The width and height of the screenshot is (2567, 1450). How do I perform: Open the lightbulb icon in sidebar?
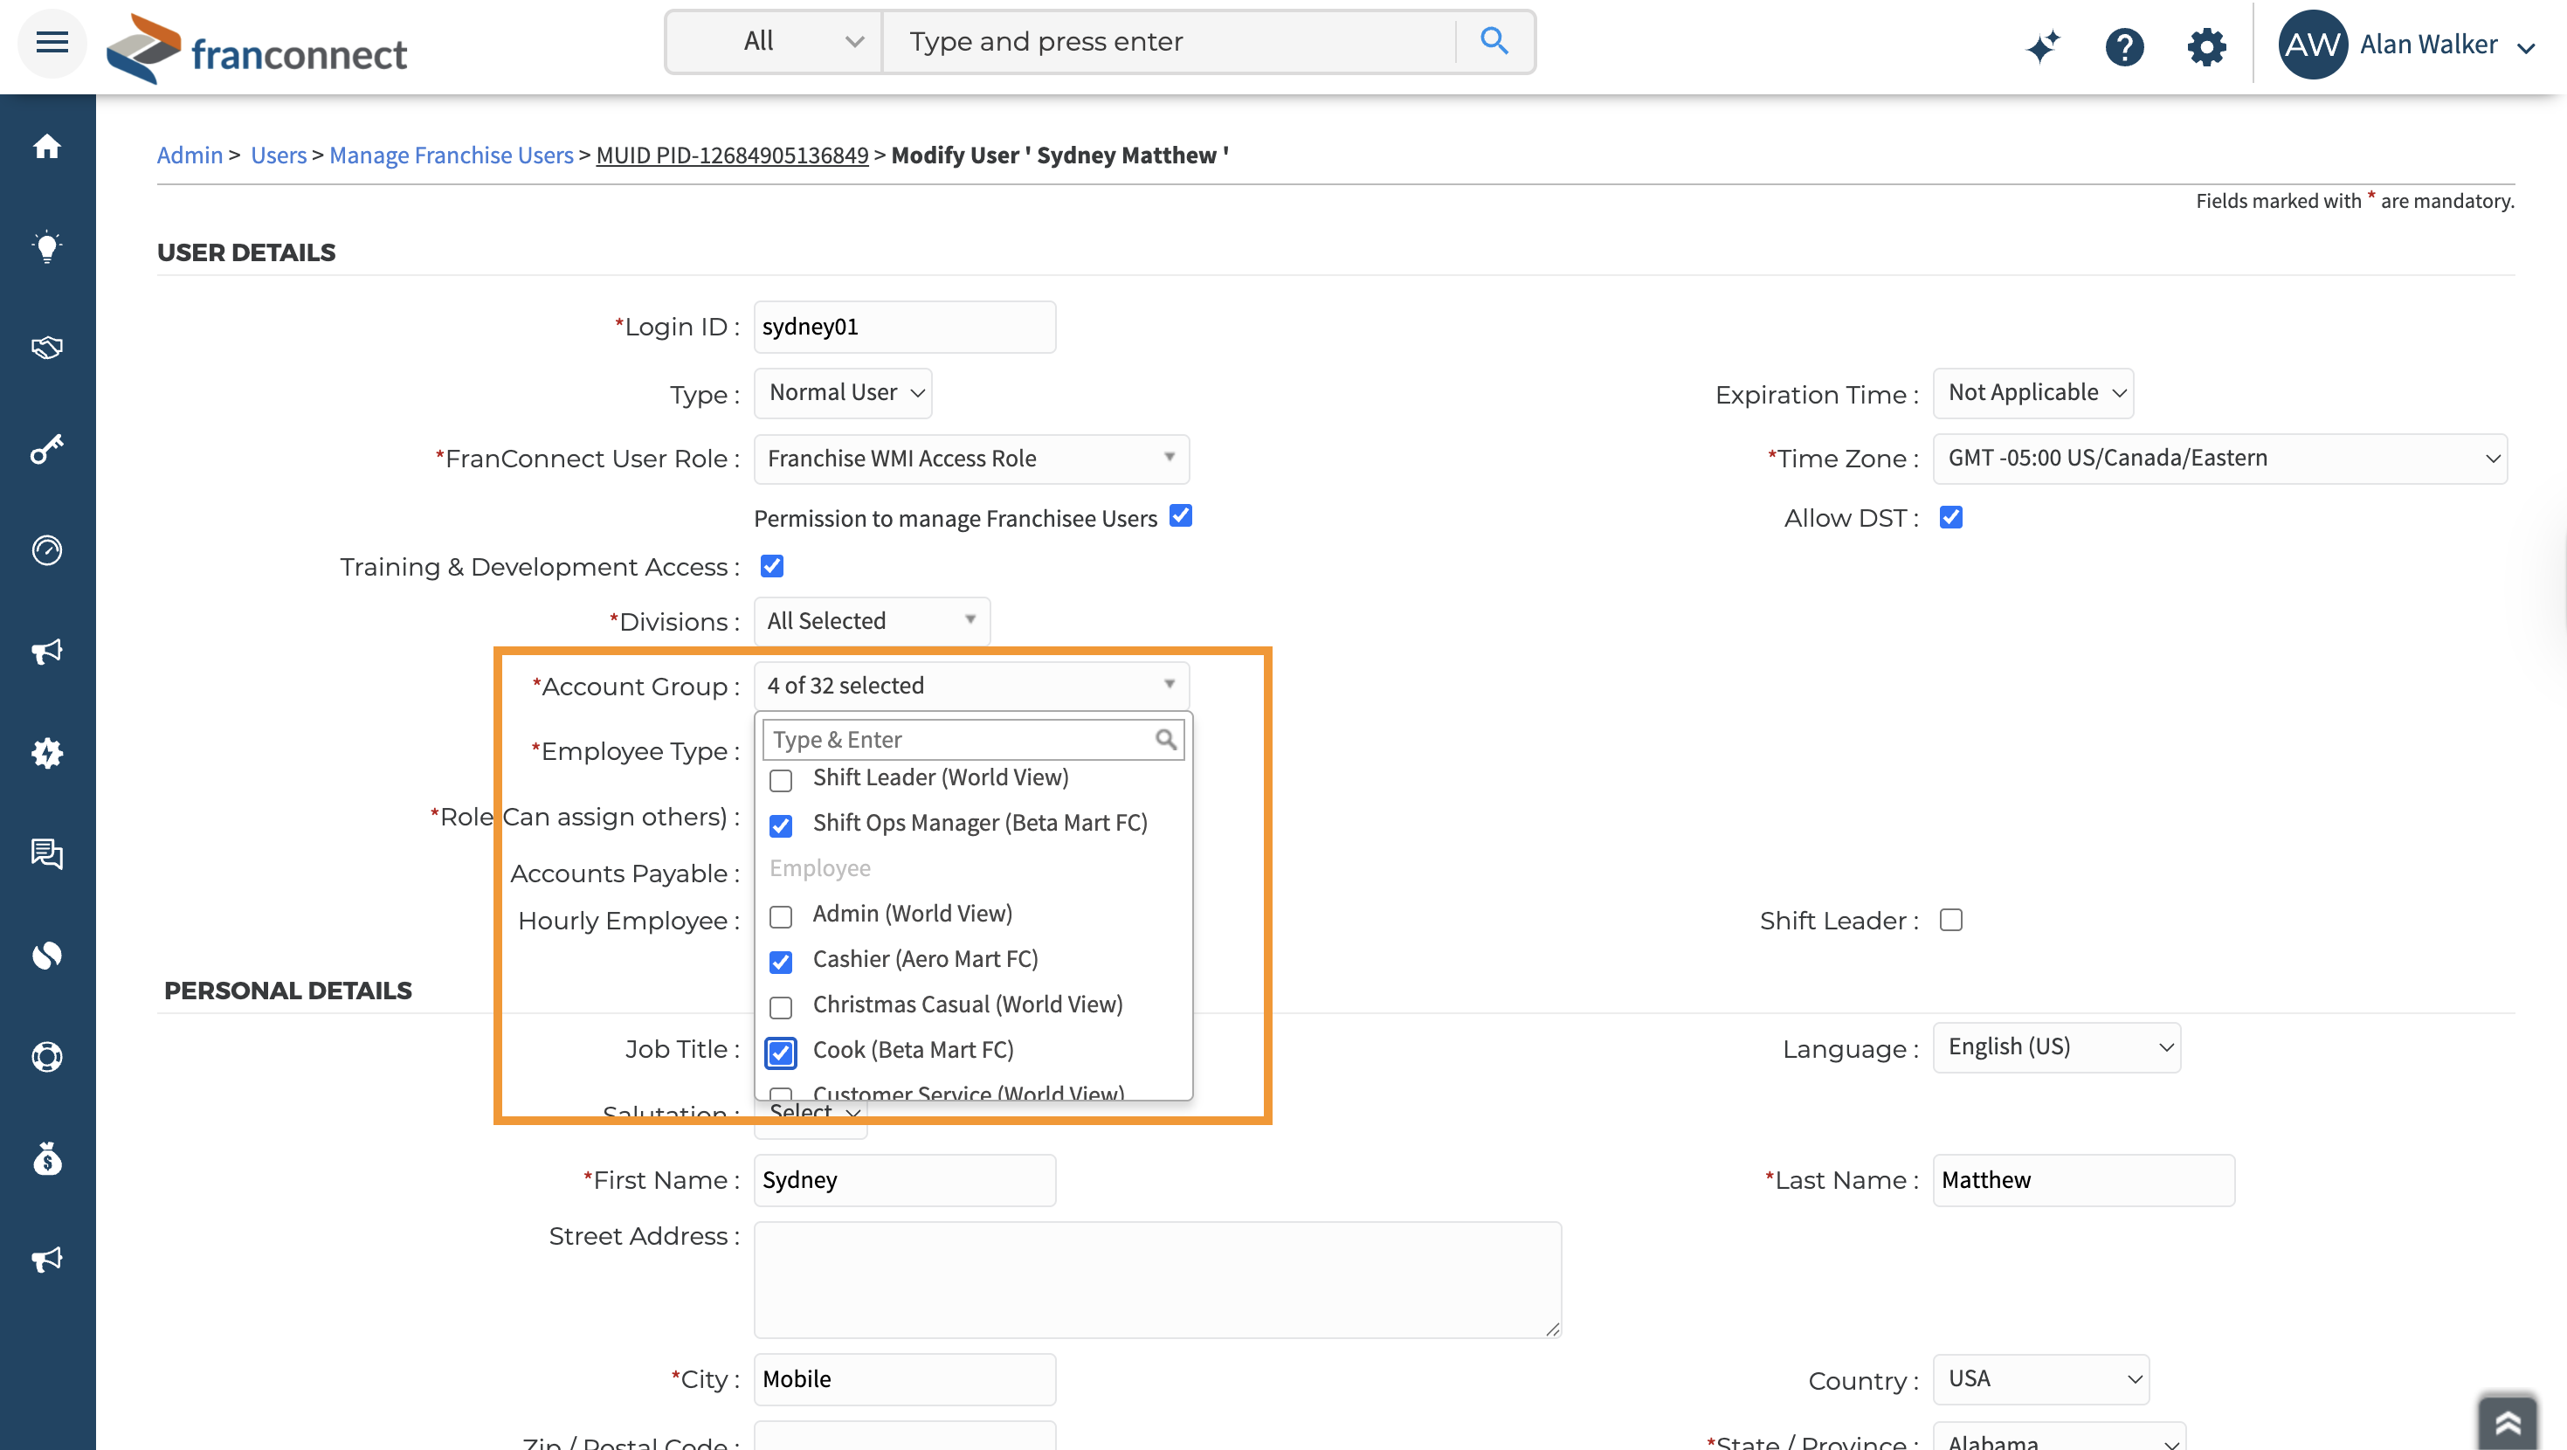[x=47, y=247]
